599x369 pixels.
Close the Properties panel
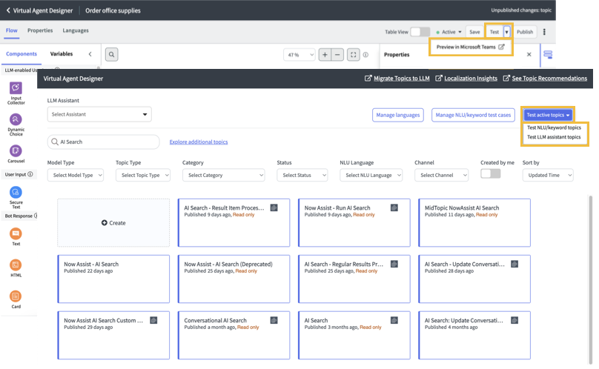(x=529, y=55)
